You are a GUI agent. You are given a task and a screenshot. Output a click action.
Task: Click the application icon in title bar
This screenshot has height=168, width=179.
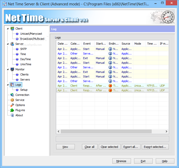[x=5, y=4]
